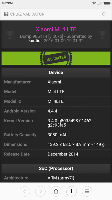Tap the trophy icon in address bar

point(6,14)
